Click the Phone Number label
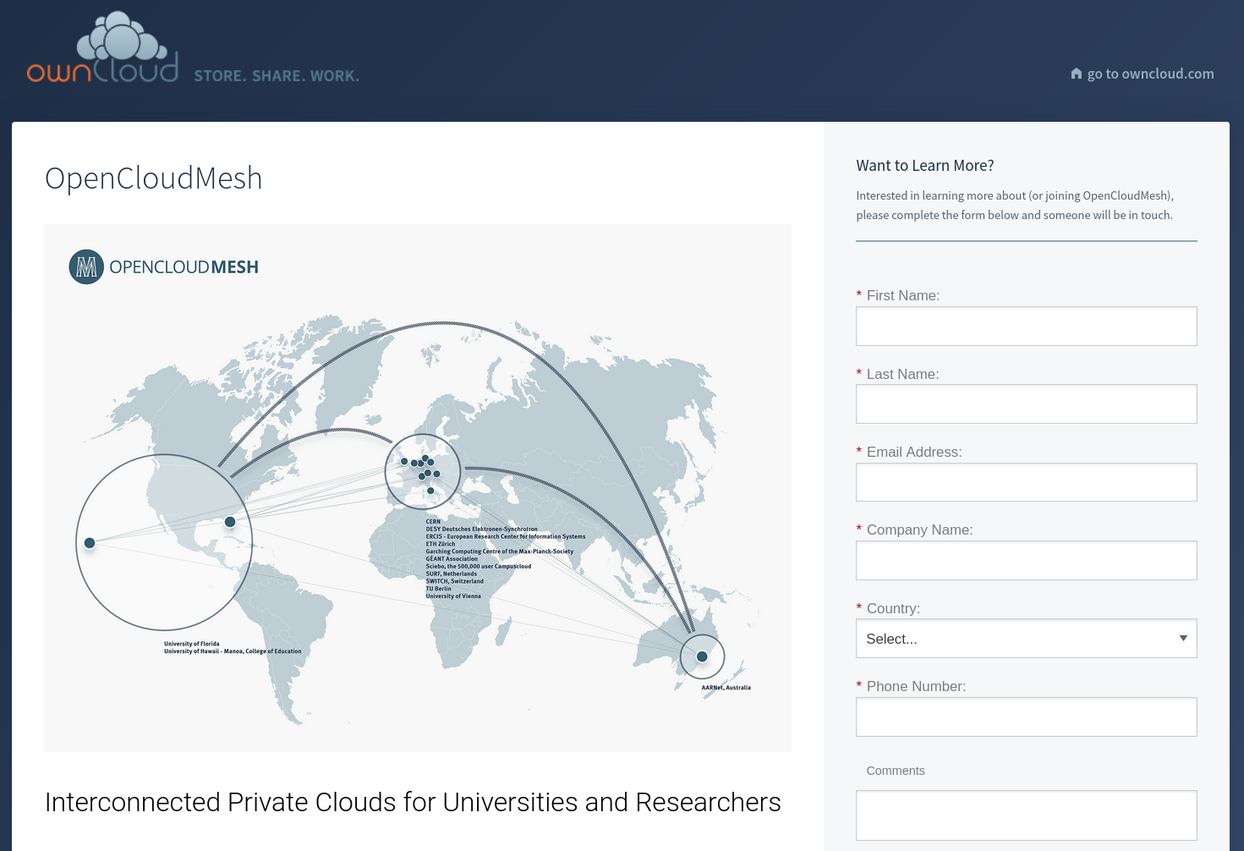Screen dimensions: 1244x851 (x=916, y=686)
